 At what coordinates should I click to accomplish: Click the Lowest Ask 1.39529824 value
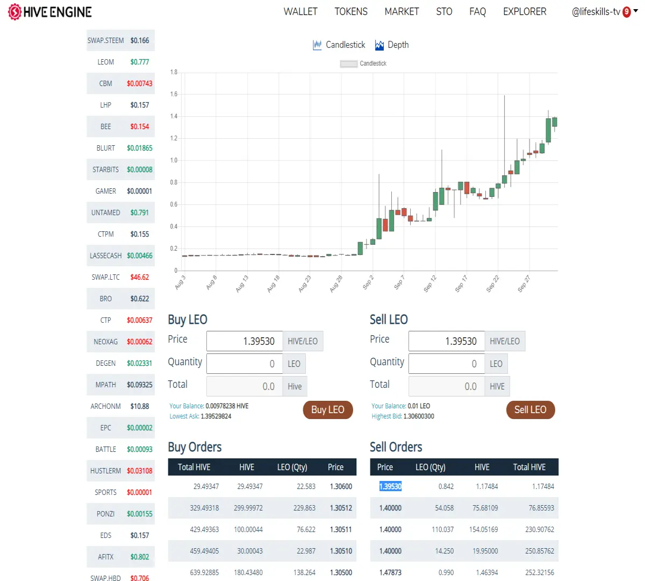click(x=216, y=416)
